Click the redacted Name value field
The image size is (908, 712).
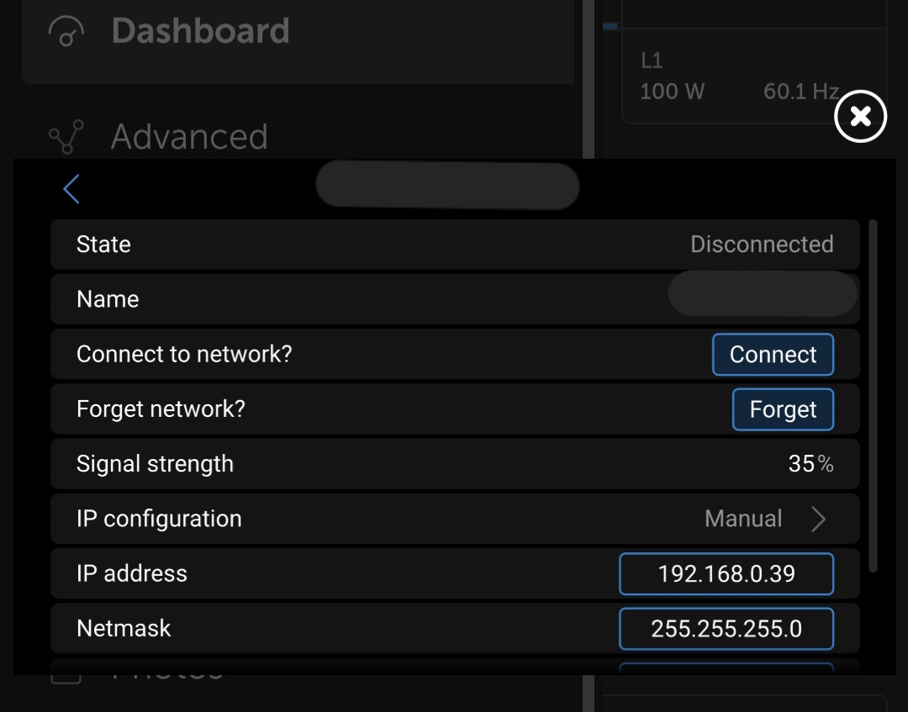point(762,294)
